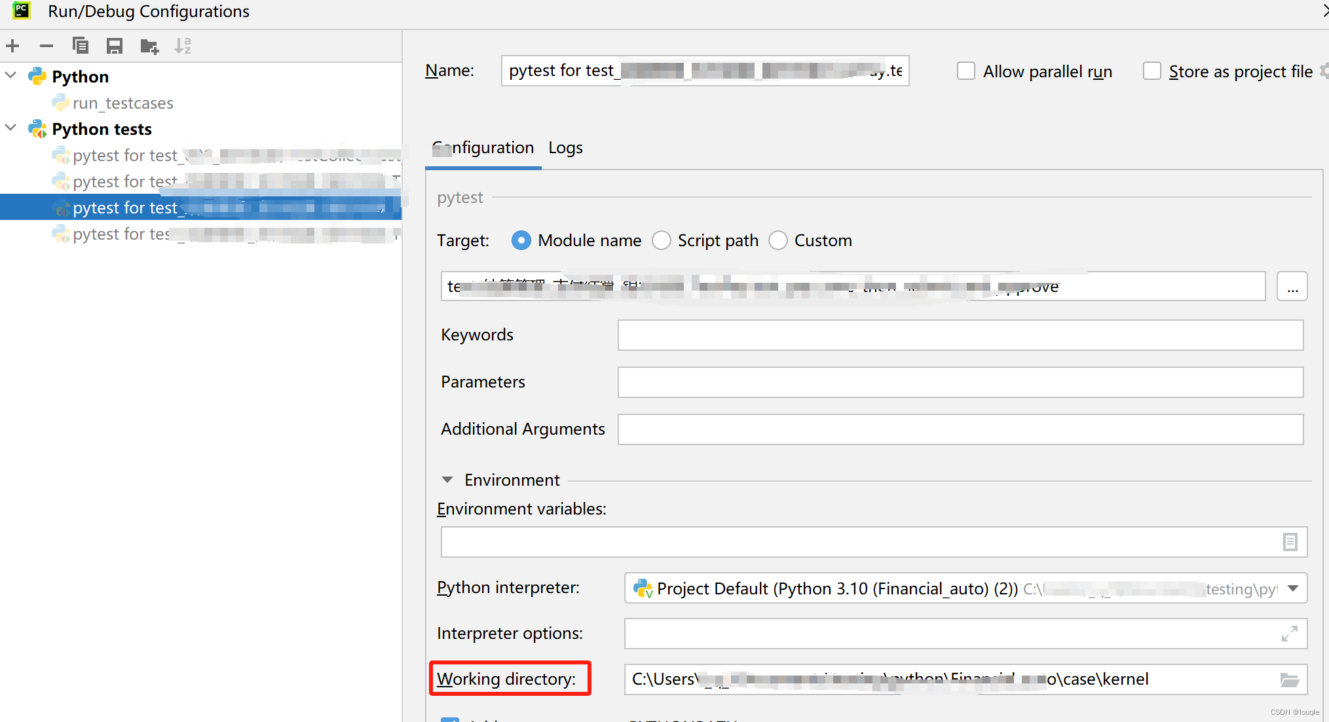Click the Move into new folder icon
This screenshot has height=722, width=1329.
click(149, 46)
